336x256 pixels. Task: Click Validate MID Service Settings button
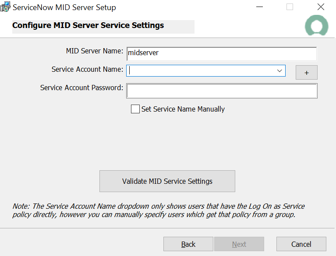point(167,181)
